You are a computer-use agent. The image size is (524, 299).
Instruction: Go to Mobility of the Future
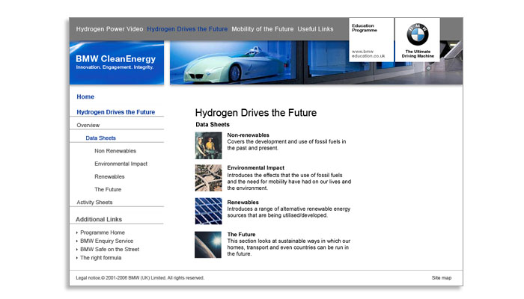coord(262,29)
